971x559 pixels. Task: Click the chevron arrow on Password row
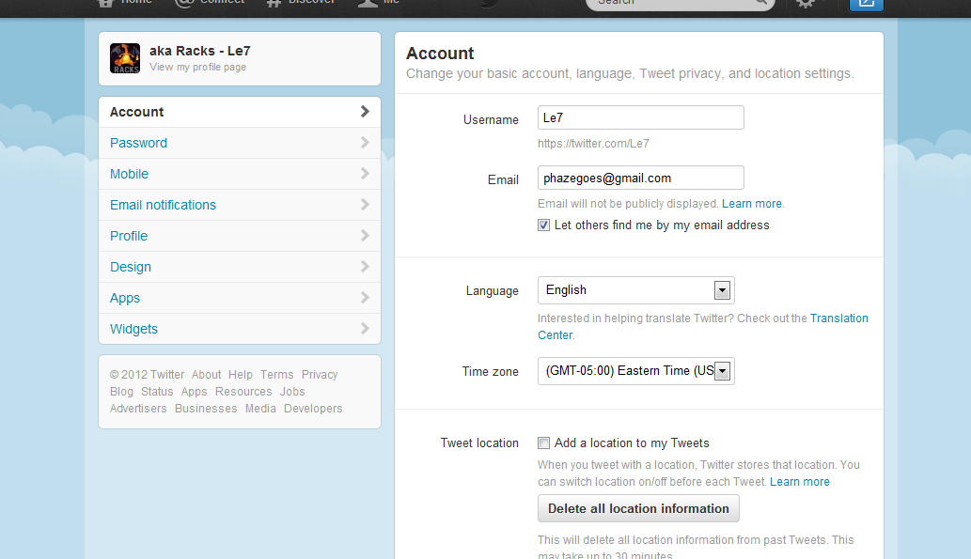(365, 143)
